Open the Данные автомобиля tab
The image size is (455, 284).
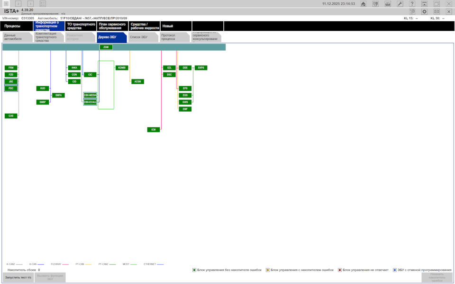point(18,37)
